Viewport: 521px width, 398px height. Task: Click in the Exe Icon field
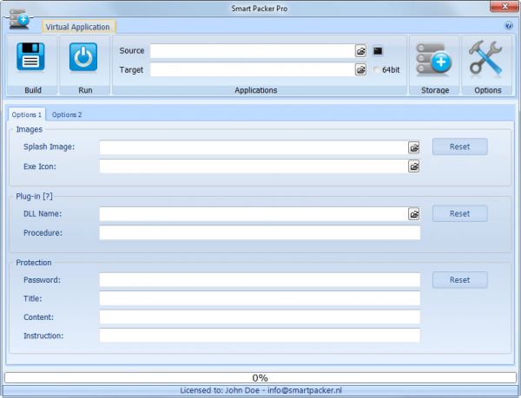(254, 166)
